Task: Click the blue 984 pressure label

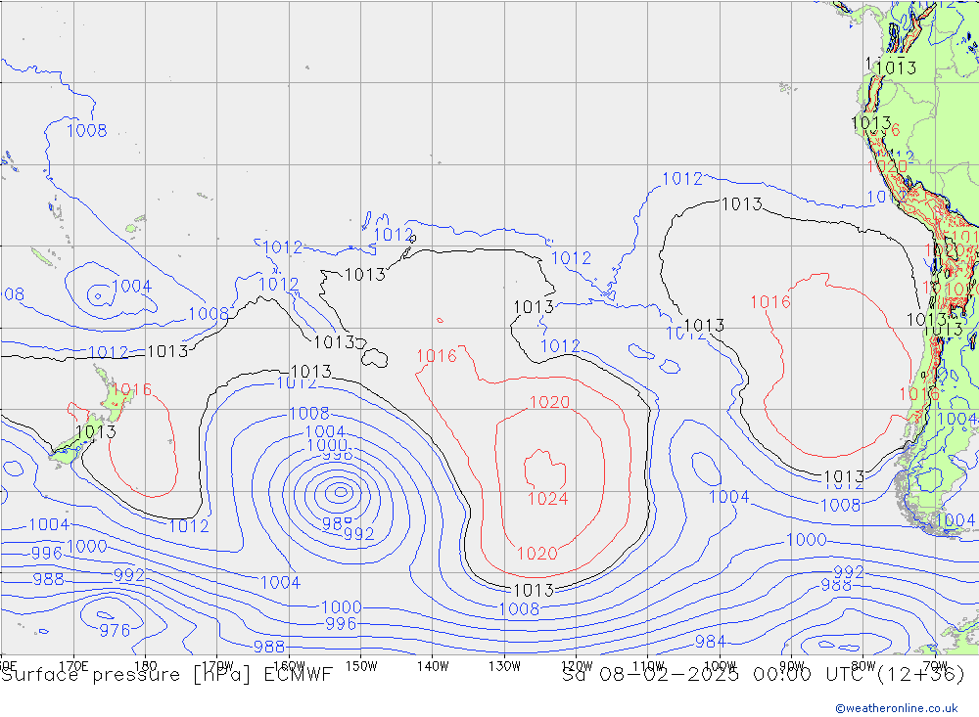Action: click(x=710, y=642)
